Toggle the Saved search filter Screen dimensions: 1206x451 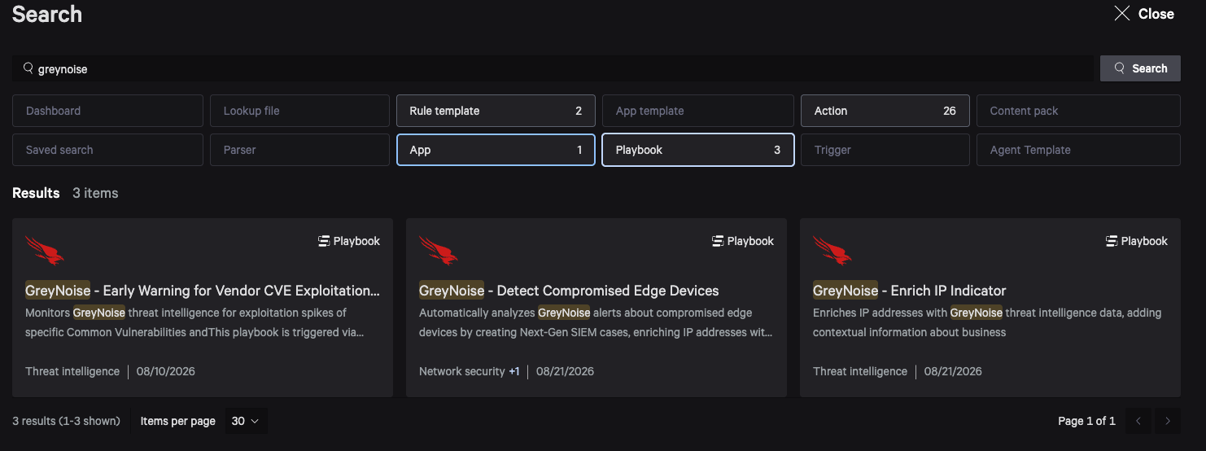pos(107,150)
